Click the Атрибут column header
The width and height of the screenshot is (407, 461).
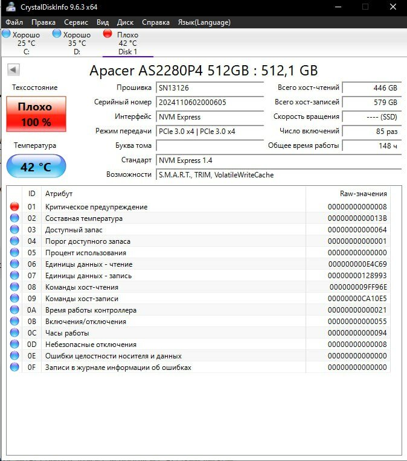click(x=174, y=194)
